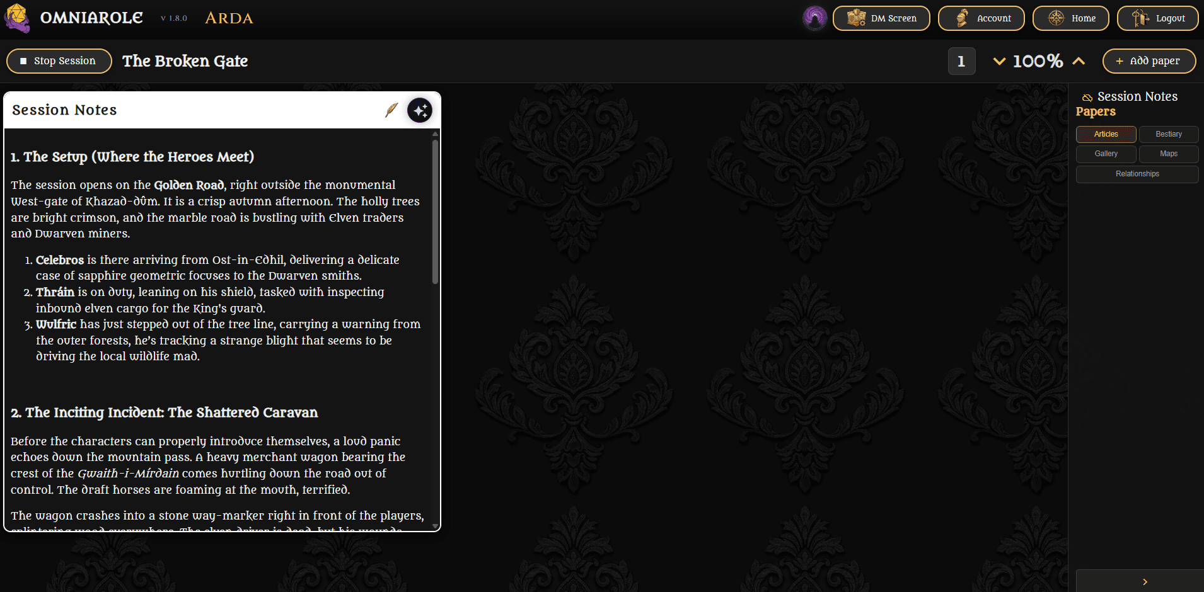Click the Session Notes scrollbar thumb
1204x592 pixels.
(435, 212)
